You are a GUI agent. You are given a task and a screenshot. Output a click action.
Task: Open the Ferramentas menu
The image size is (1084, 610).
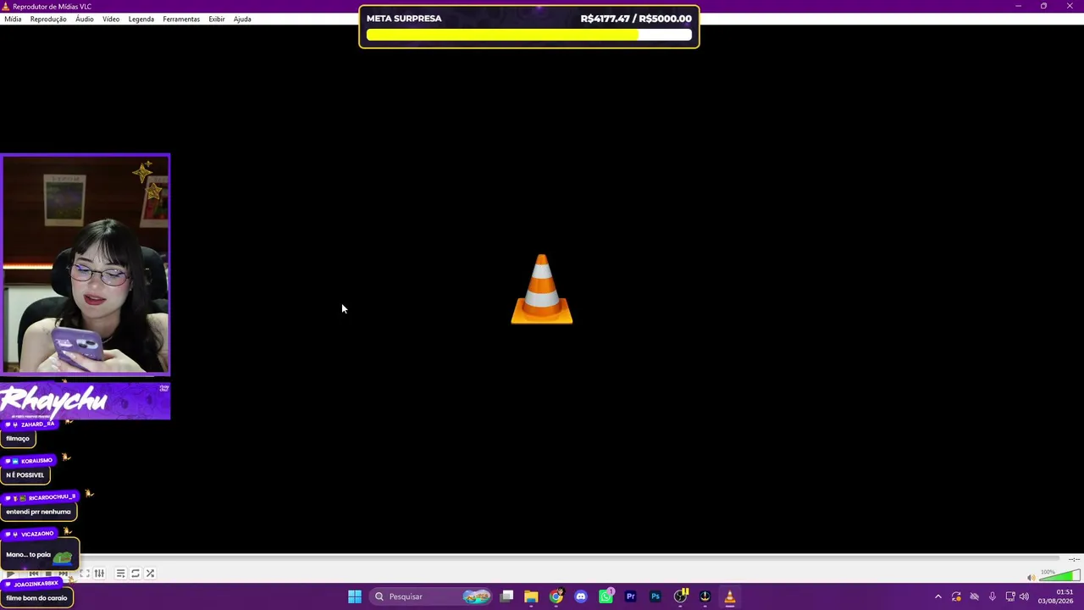(181, 19)
